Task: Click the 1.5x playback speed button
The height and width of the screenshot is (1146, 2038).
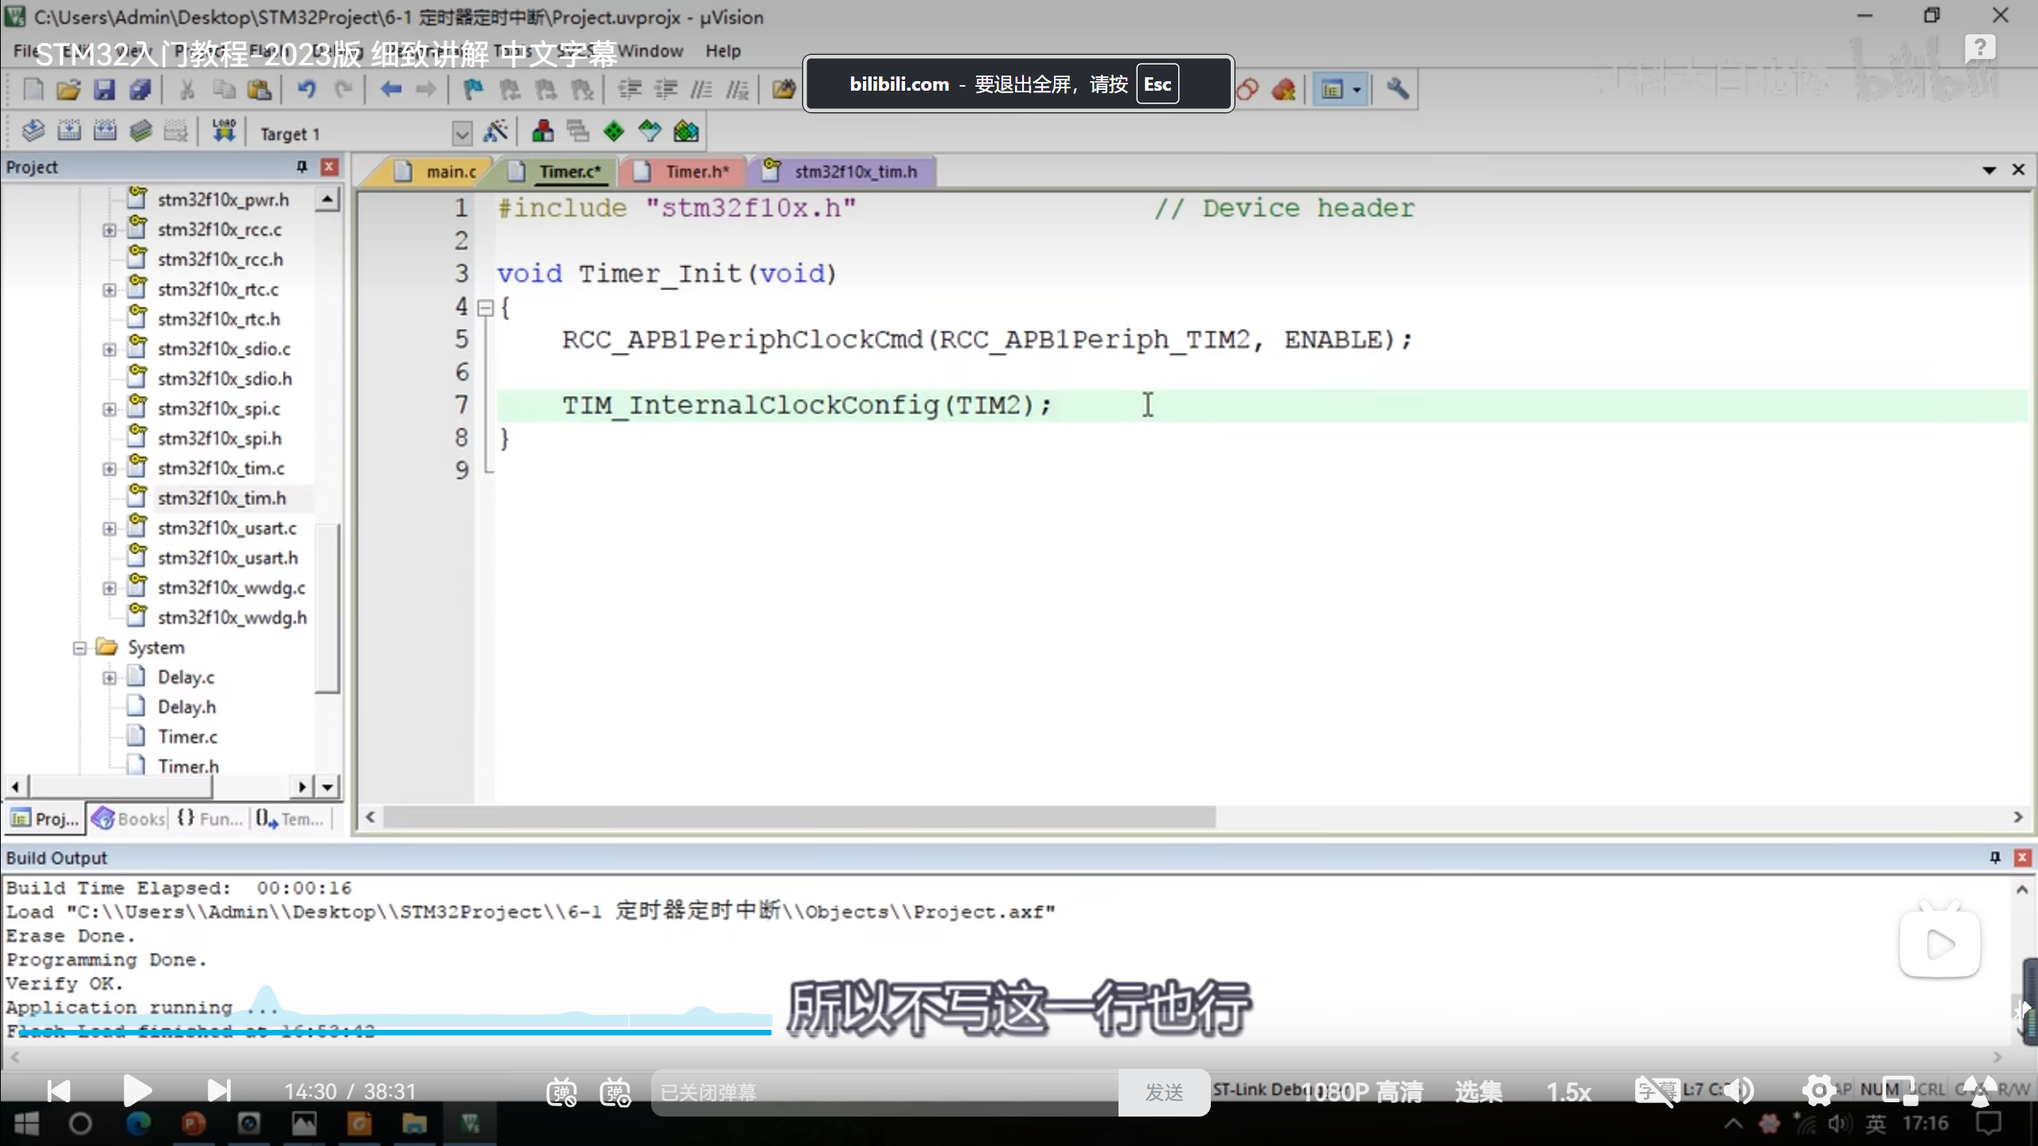Action: point(1568,1092)
